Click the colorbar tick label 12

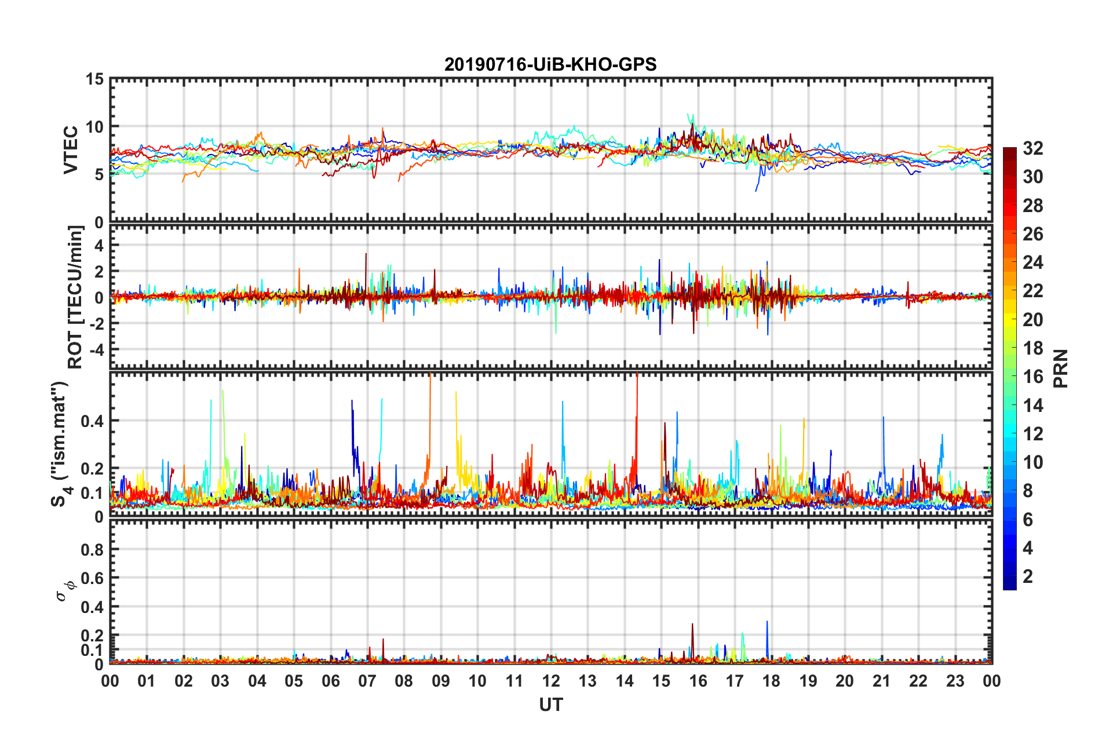coord(1033,433)
